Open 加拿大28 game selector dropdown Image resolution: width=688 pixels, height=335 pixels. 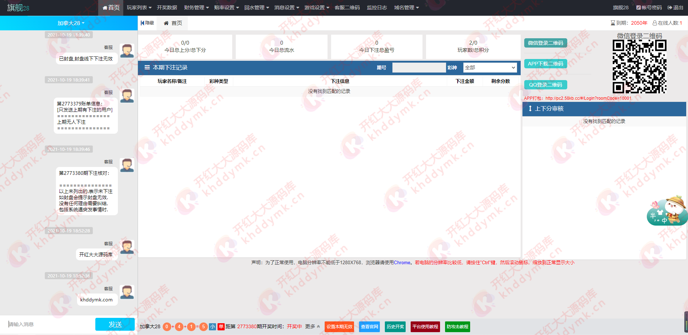coord(71,23)
